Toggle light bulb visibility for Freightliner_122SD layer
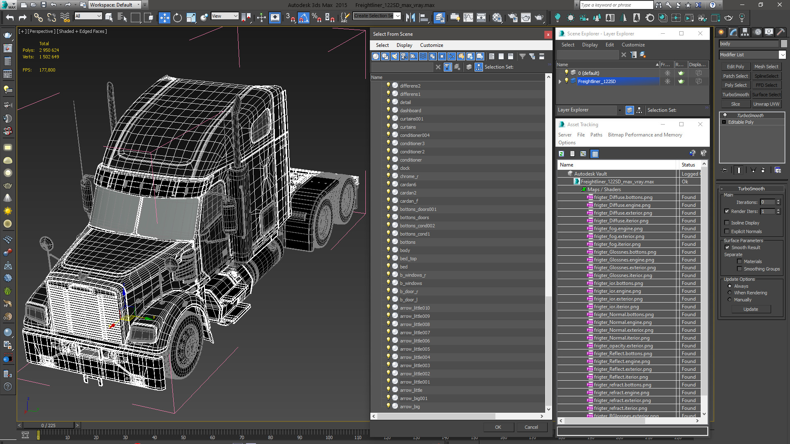This screenshot has height=444, width=790. 566,81
